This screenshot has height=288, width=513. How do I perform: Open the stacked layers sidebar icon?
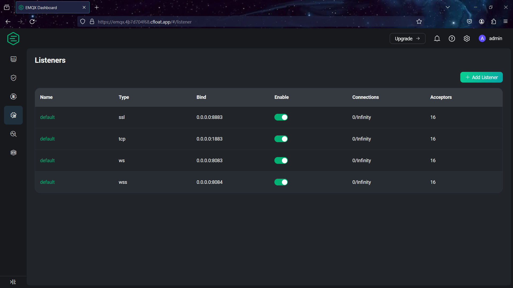13,153
